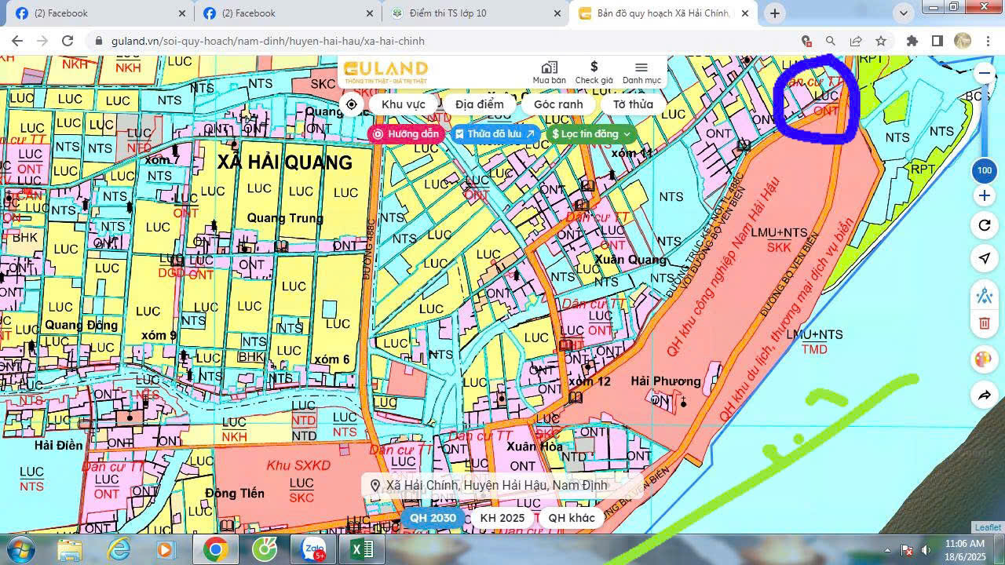Switch to QH 2030 planning layer
This screenshot has height=565, width=1005.
(433, 518)
